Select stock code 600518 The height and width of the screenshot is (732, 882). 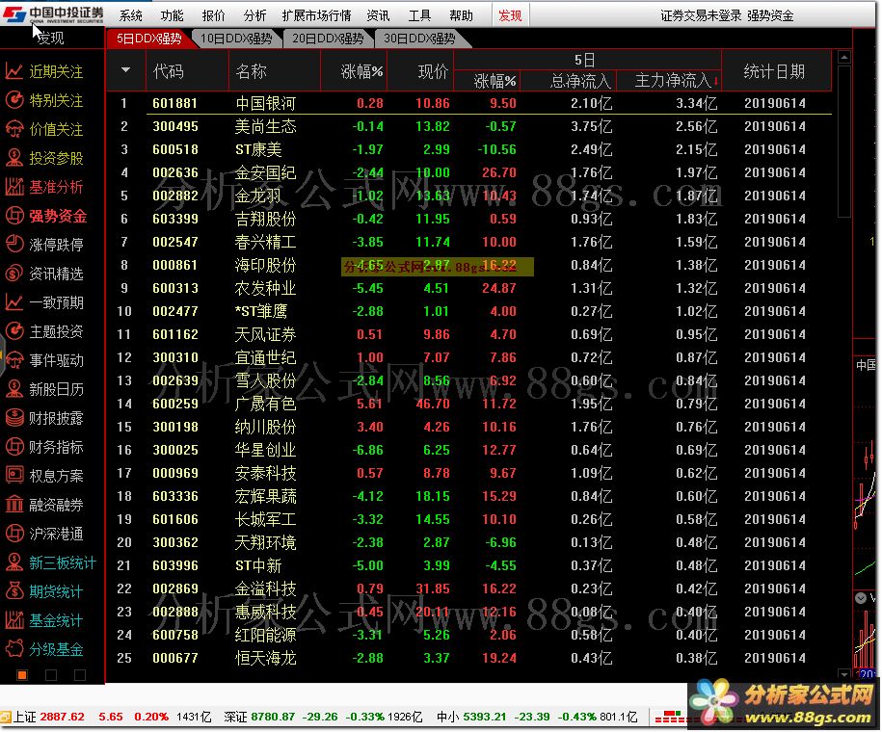[174, 149]
